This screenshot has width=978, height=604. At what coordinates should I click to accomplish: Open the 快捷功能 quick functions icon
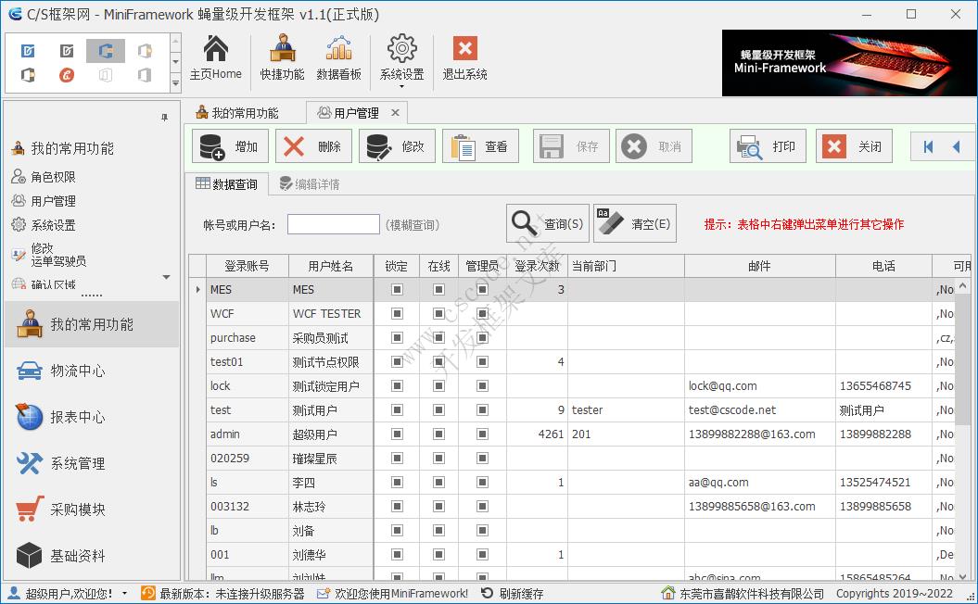[282, 57]
